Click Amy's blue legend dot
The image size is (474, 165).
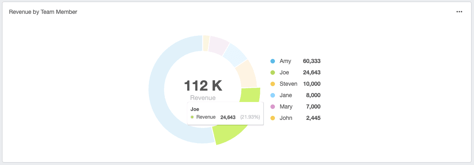(272, 61)
